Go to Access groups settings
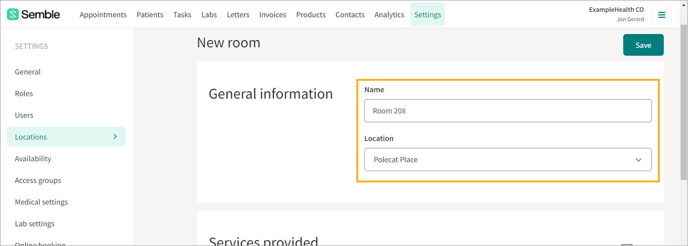Image resolution: width=688 pixels, height=246 pixels. (38, 180)
